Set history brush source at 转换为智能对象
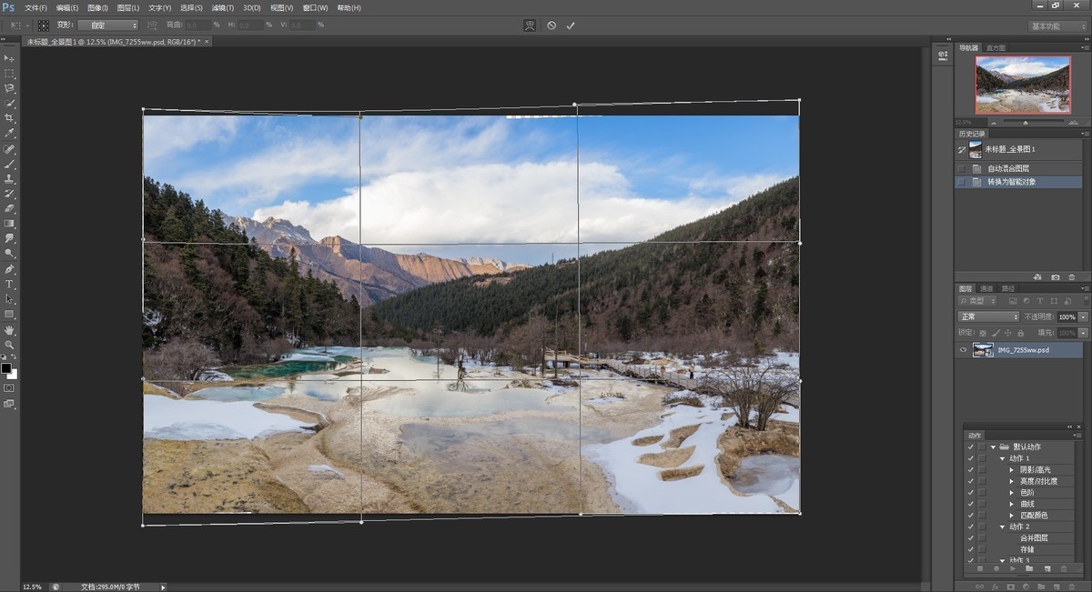 tap(963, 182)
